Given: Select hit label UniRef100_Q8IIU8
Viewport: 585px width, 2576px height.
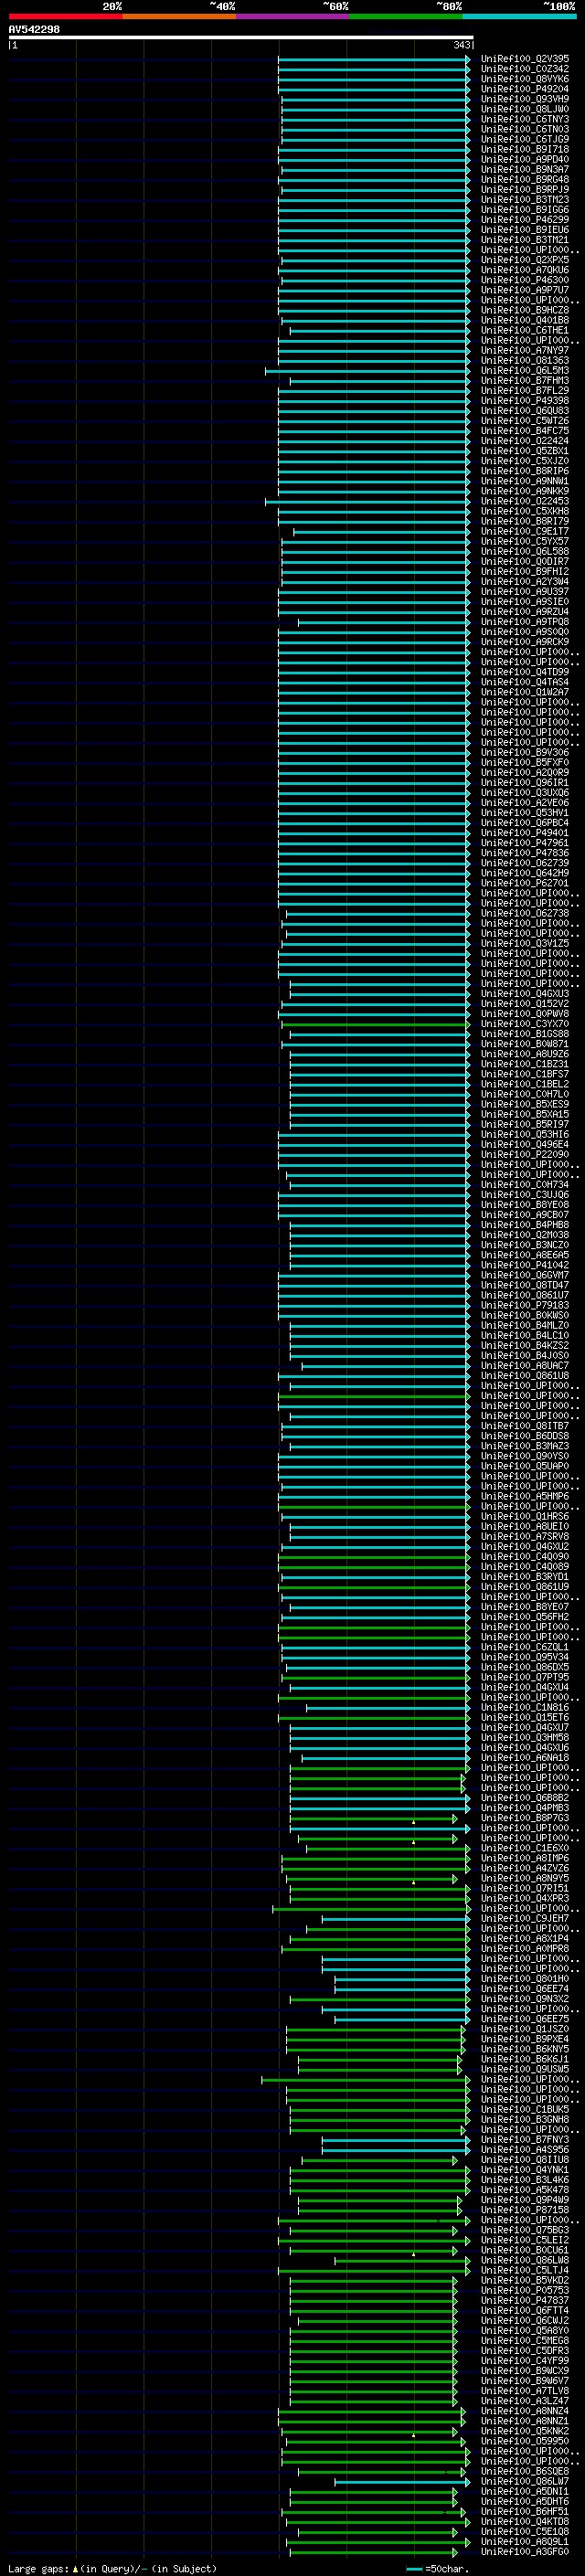Looking at the screenshot, I should 525,2159.
